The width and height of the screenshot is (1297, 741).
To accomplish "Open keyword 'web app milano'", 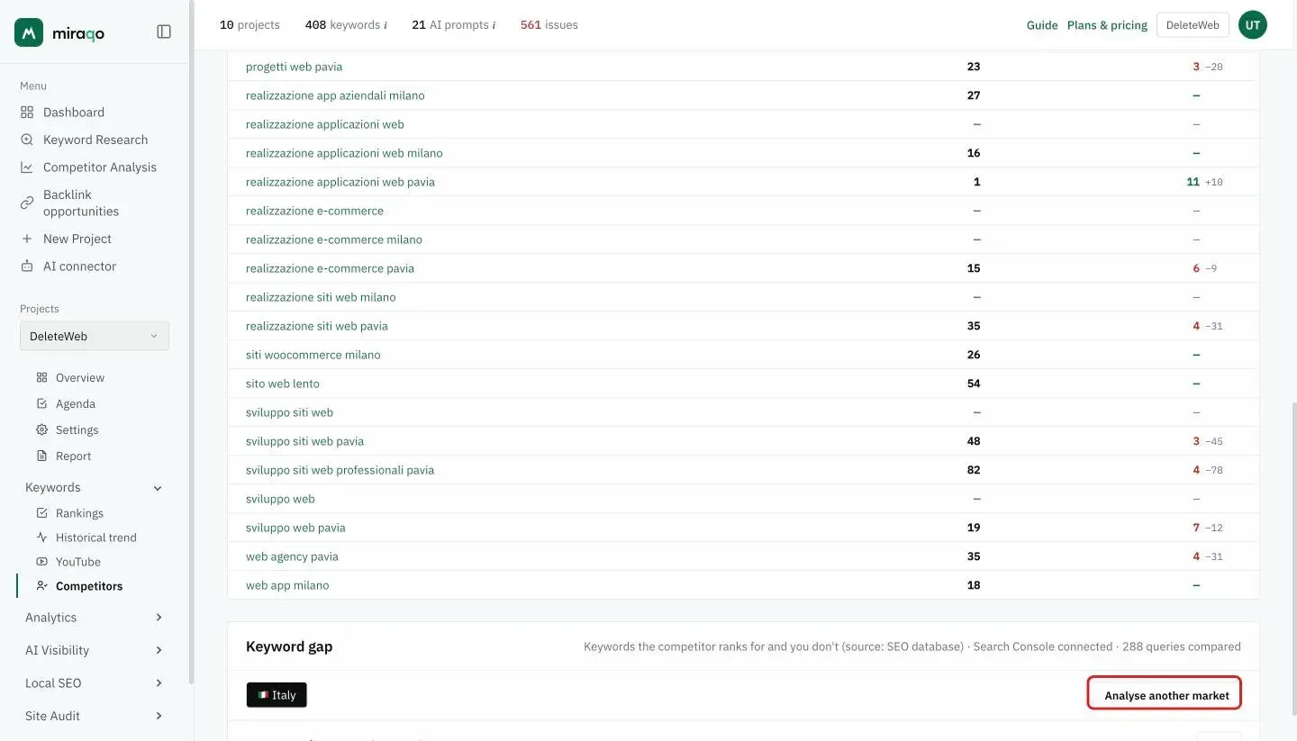I will (287, 585).
